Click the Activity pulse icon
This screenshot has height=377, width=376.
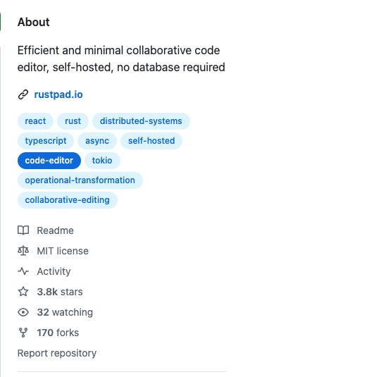coord(23,271)
